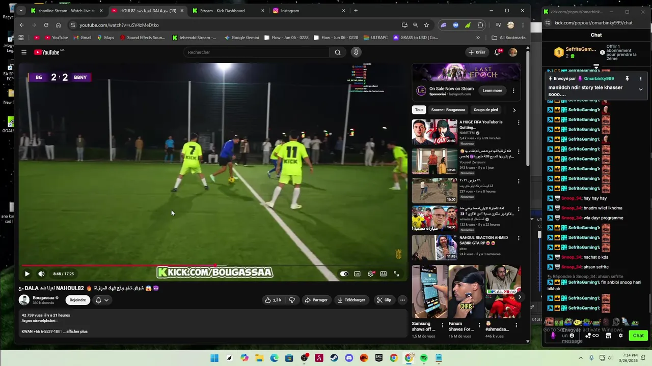Open emote picker smiley in Kick chat
Screen dimensions: 652x366
pyautogui.click(x=572, y=335)
